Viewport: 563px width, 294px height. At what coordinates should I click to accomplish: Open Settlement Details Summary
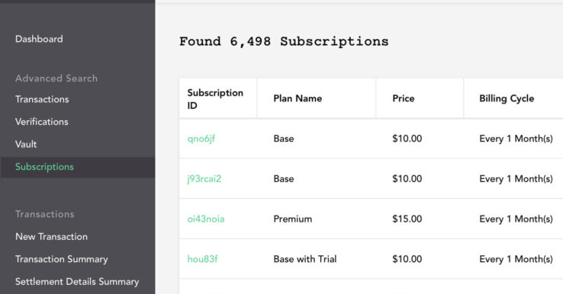click(x=77, y=282)
